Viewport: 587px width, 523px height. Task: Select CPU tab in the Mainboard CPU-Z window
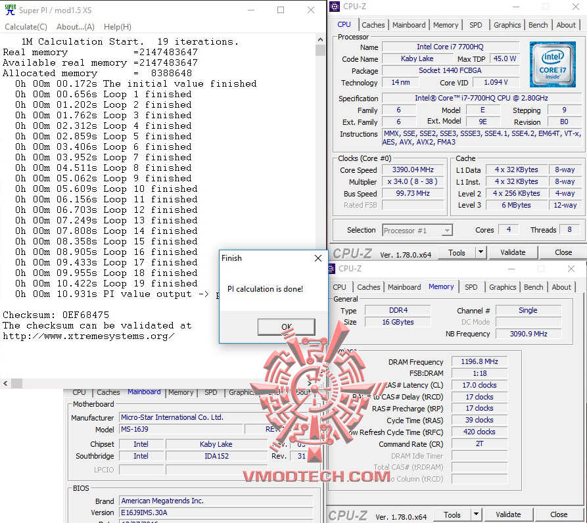[79, 392]
